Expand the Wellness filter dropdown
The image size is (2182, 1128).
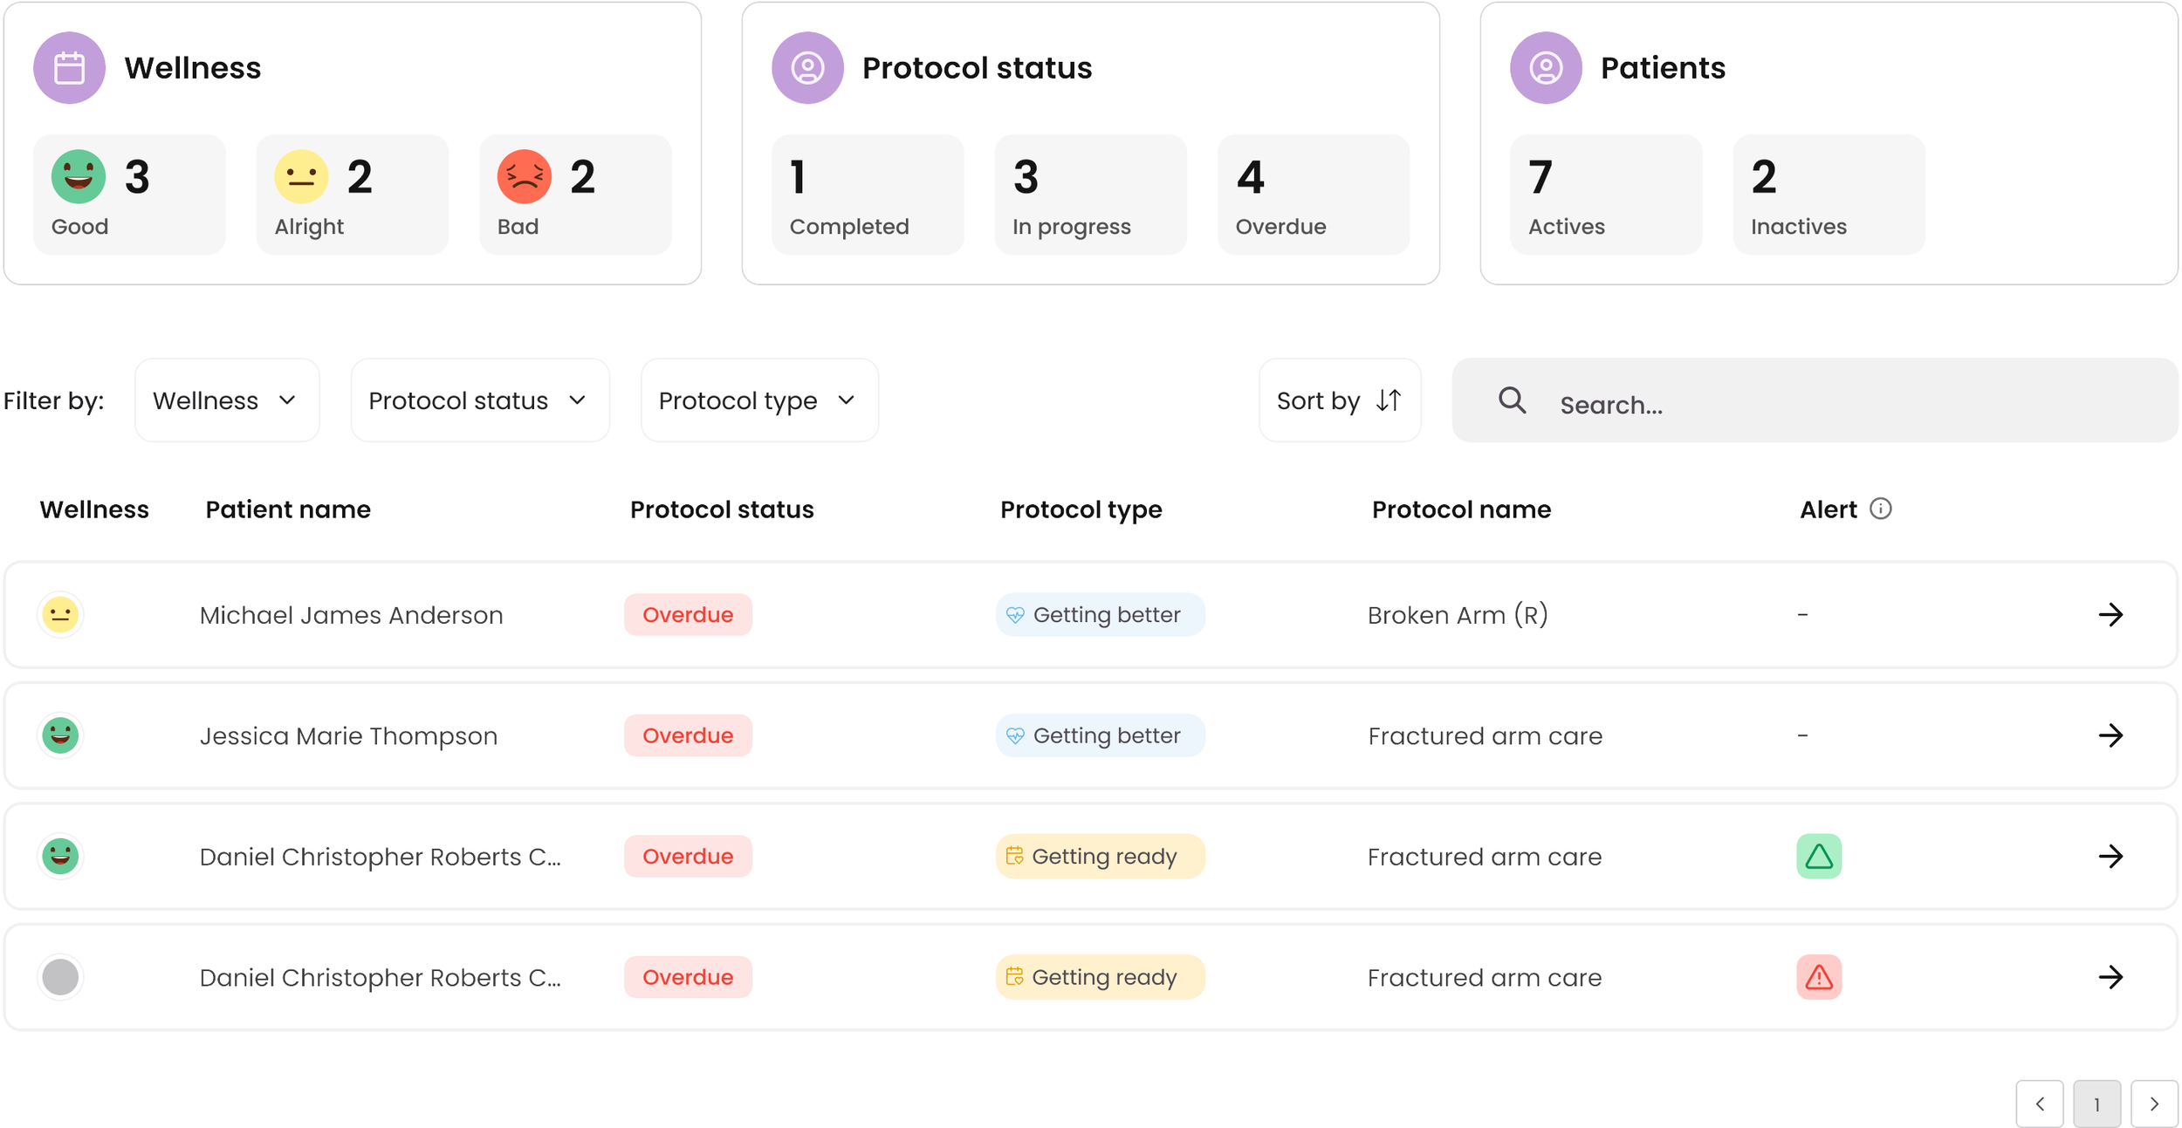coord(227,400)
